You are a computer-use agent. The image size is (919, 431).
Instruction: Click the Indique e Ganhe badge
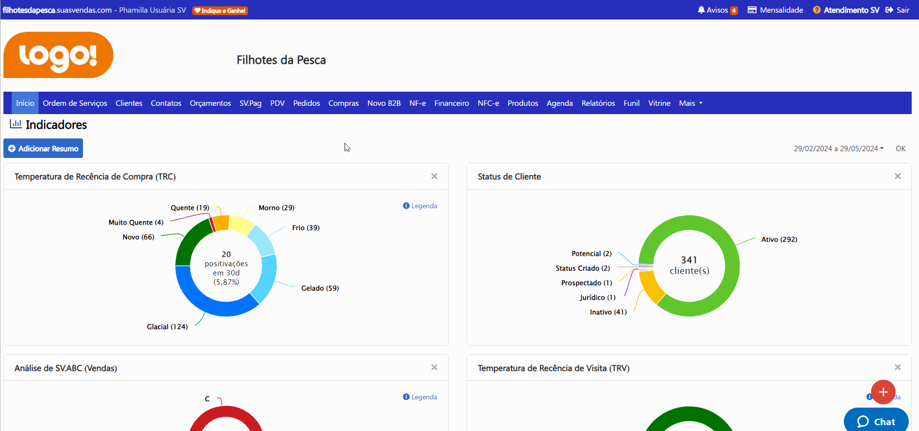[220, 11]
